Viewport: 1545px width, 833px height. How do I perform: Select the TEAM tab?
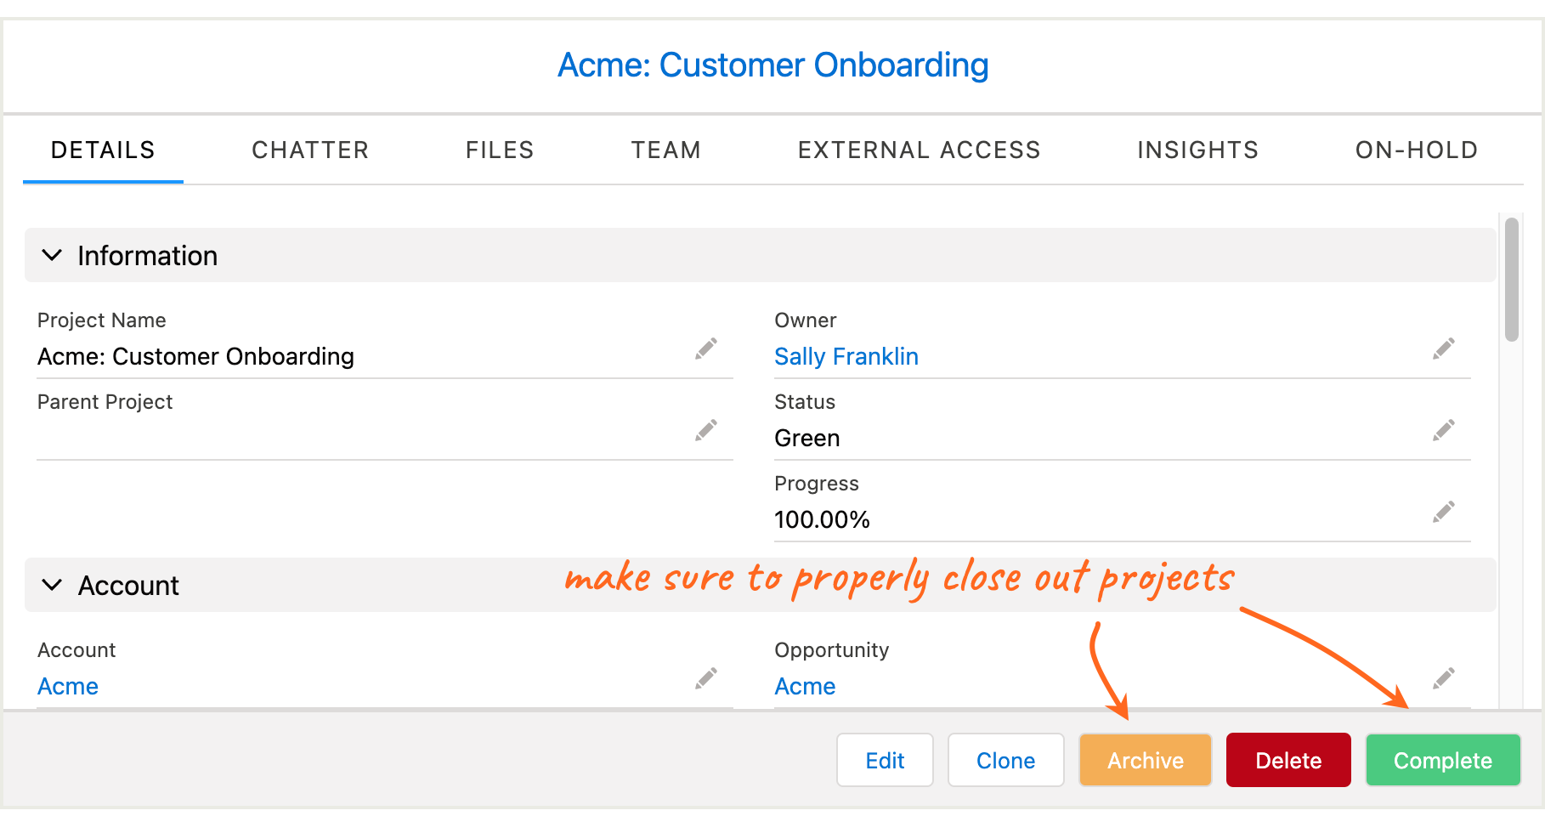[x=665, y=150]
